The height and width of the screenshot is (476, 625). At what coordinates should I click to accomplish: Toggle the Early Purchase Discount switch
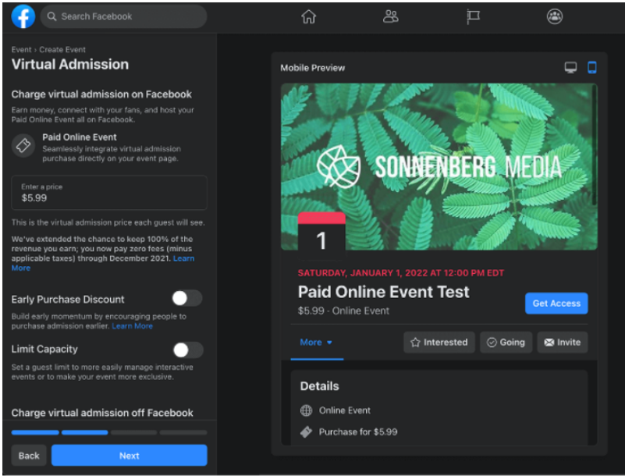coord(187,298)
